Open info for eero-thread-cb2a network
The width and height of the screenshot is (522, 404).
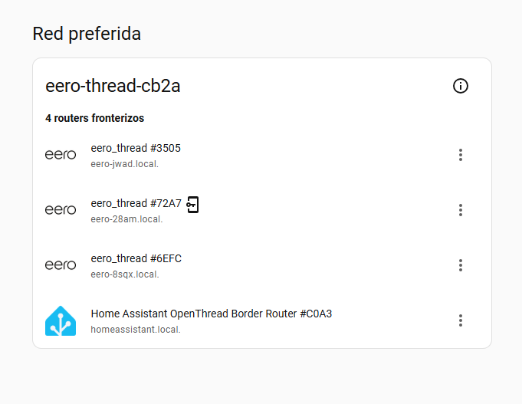pyautogui.click(x=460, y=86)
